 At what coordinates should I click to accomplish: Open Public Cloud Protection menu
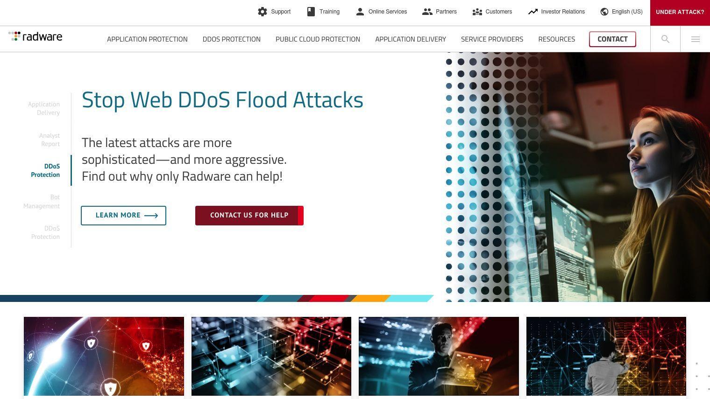coord(318,39)
